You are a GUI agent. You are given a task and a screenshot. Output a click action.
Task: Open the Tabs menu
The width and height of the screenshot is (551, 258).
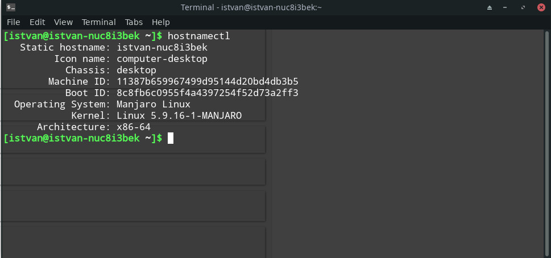134,22
